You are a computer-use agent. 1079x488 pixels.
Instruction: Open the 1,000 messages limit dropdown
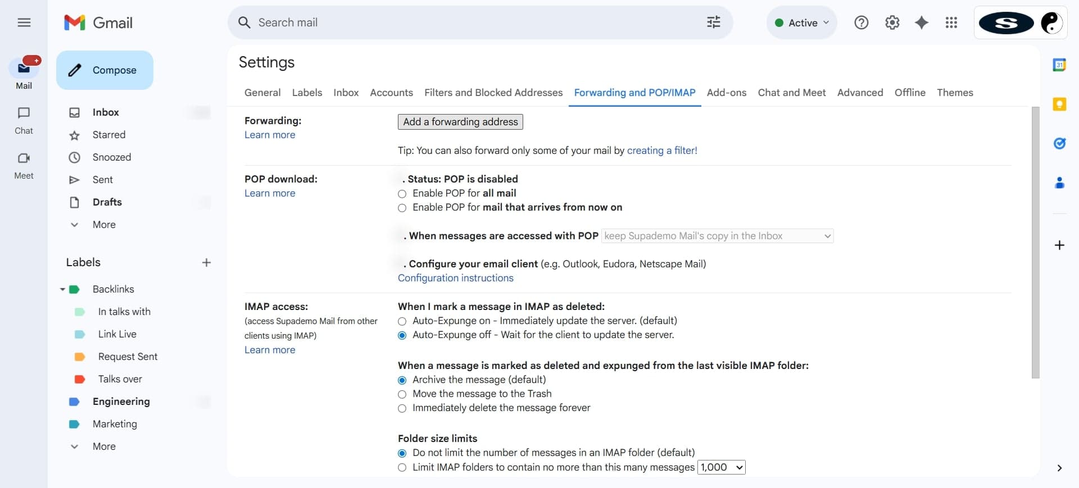pos(722,467)
